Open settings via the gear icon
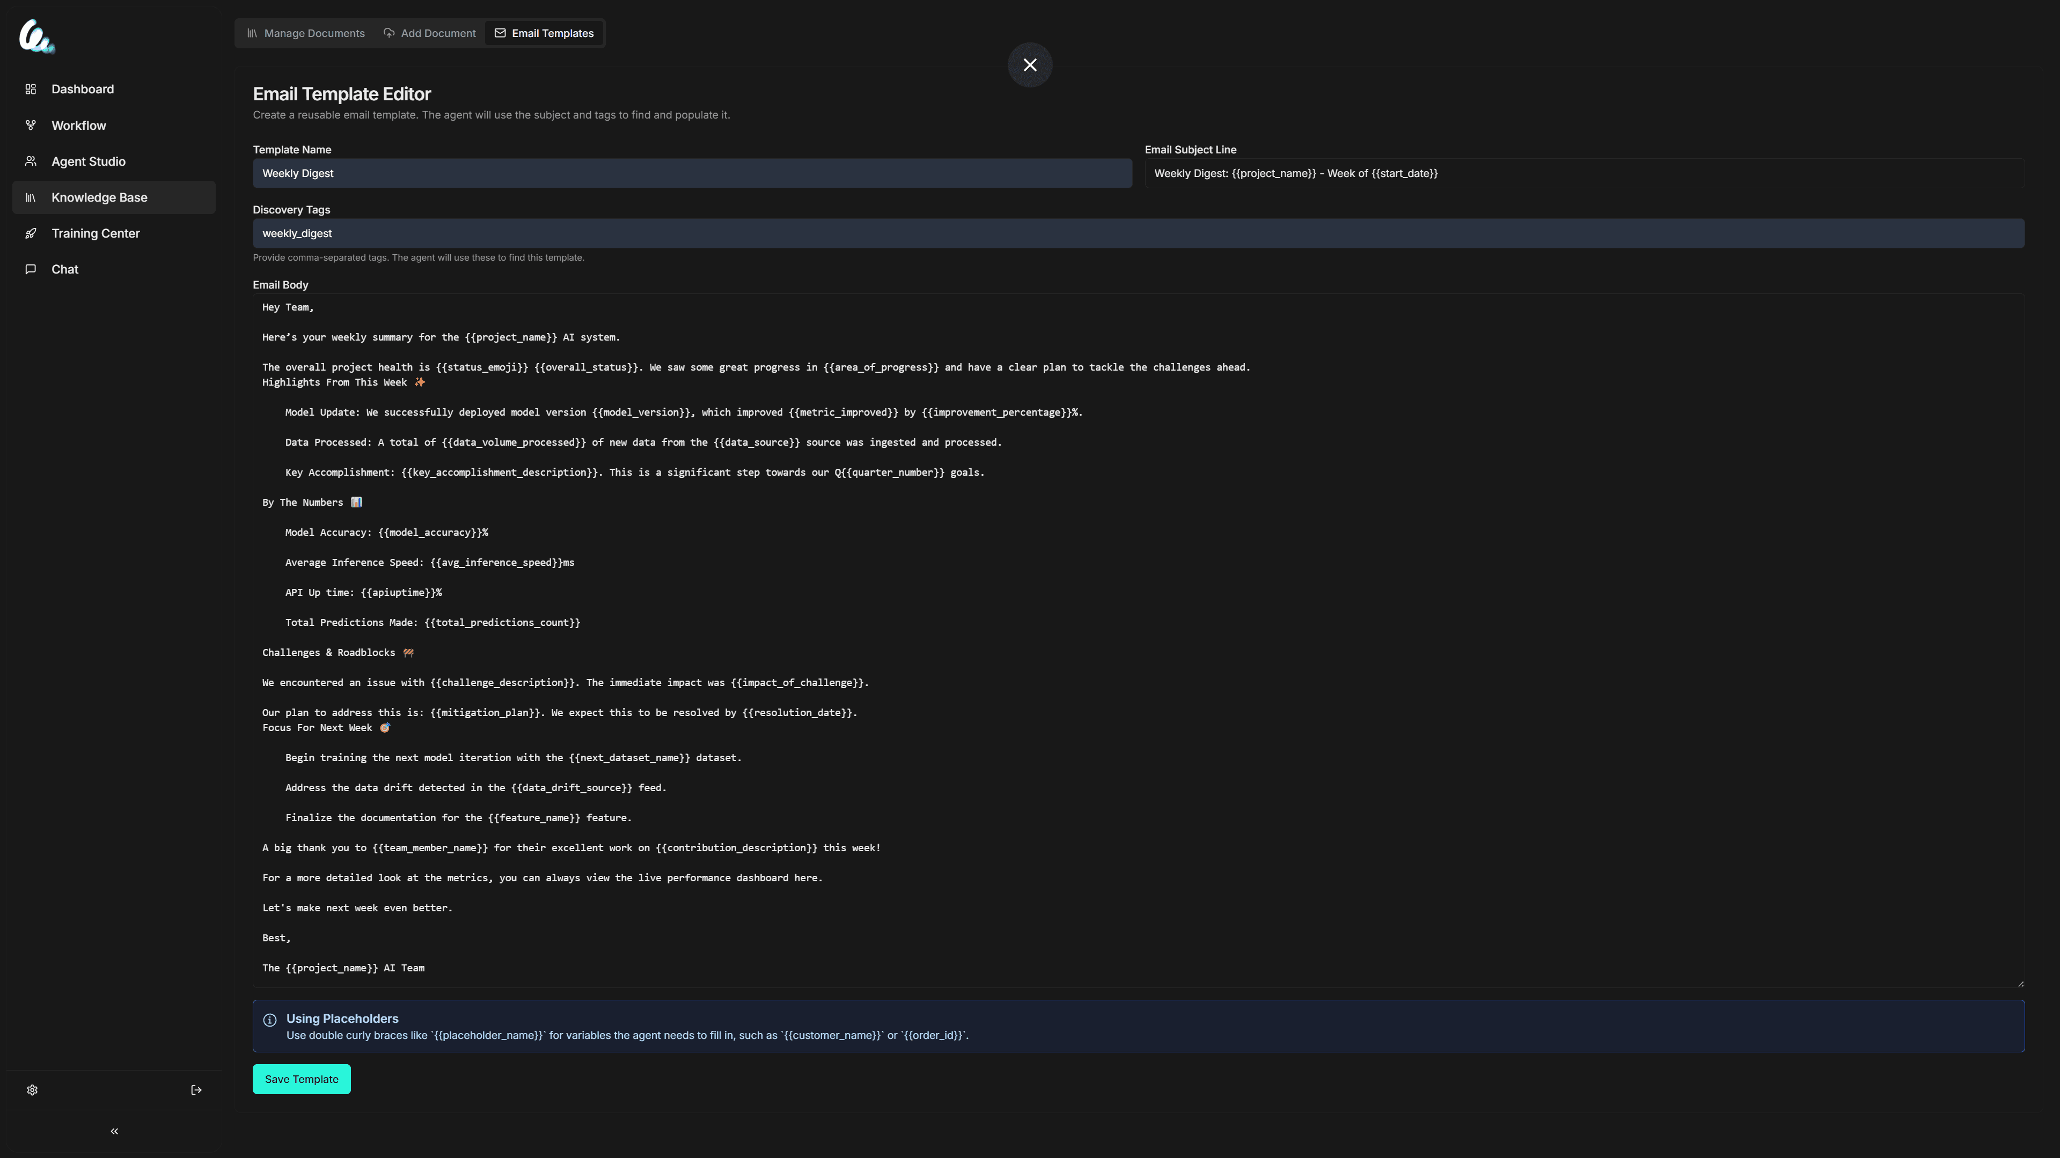2060x1158 pixels. point(32,1089)
